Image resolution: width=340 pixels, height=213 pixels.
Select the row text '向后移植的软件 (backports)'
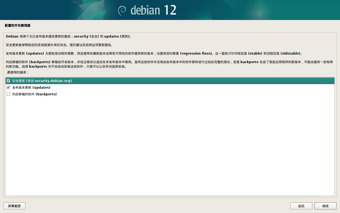click(35, 94)
